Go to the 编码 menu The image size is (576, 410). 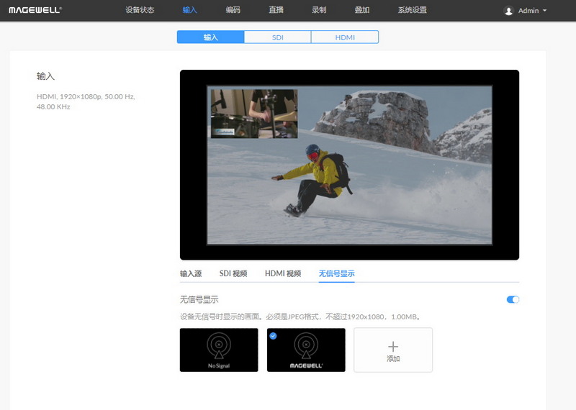pyautogui.click(x=233, y=11)
